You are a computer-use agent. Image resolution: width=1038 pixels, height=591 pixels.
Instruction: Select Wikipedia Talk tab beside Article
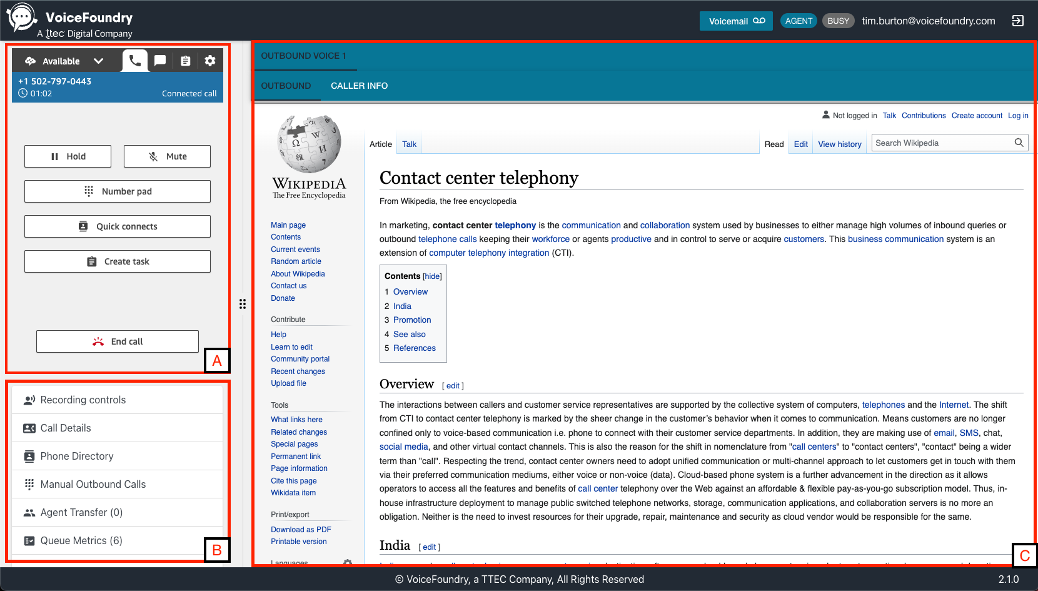point(410,144)
